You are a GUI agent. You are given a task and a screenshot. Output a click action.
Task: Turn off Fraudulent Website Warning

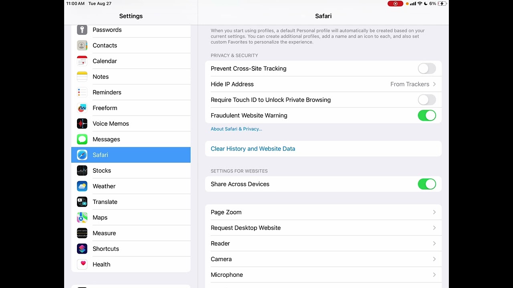[426, 115]
